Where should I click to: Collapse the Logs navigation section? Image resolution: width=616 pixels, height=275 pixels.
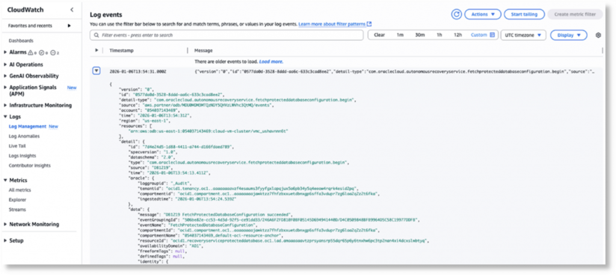pos(5,117)
